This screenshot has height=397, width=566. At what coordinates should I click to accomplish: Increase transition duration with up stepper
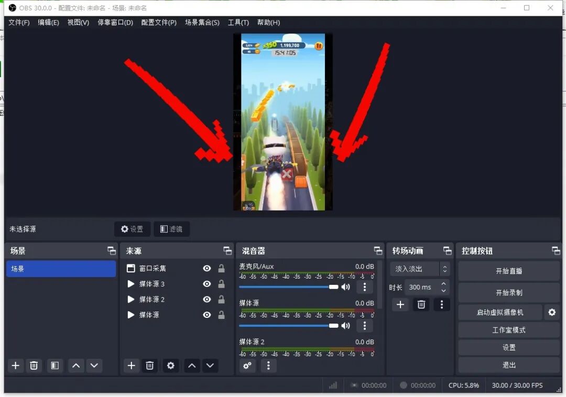pos(444,284)
